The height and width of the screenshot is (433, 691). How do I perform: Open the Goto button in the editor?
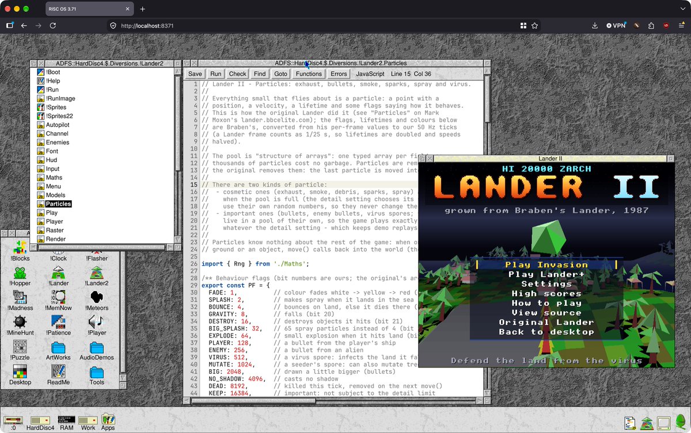(280, 74)
